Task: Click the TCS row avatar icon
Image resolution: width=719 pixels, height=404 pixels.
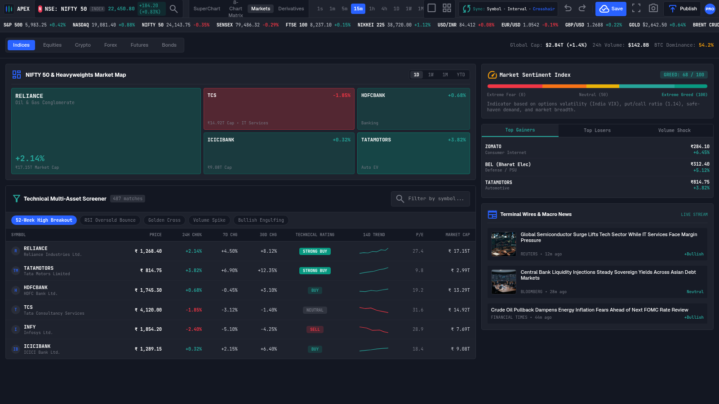Action: click(16, 310)
